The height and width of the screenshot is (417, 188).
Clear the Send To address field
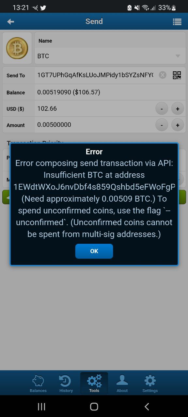(163, 75)
